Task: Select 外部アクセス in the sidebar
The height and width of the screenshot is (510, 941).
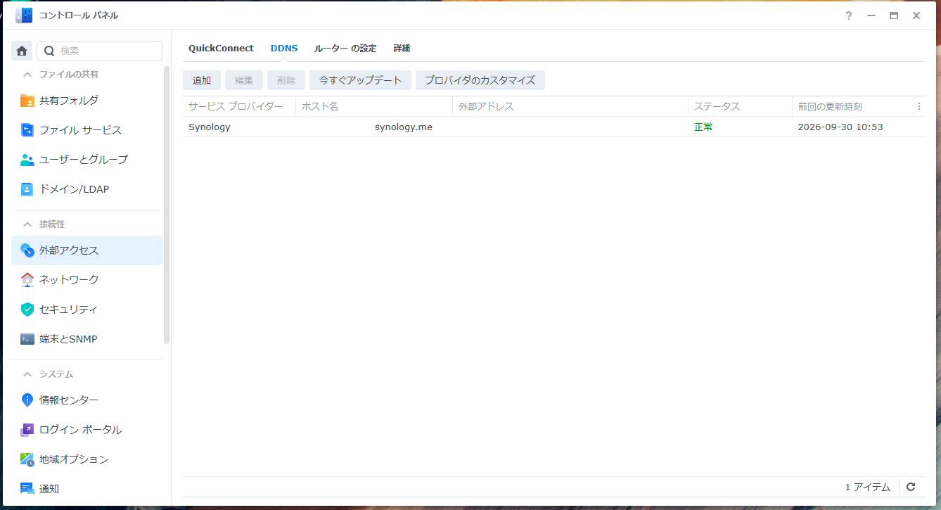Action: coord(87,250)
